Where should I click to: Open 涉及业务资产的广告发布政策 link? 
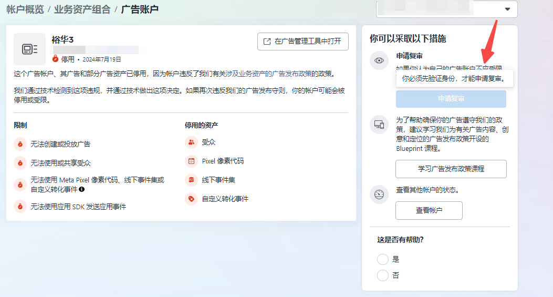tap(268, 74)
